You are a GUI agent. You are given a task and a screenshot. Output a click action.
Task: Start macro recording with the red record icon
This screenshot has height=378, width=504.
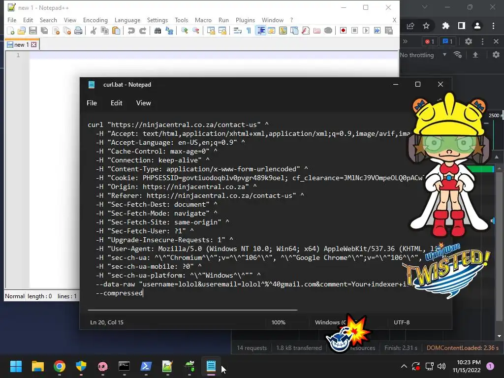click(343, 31)
